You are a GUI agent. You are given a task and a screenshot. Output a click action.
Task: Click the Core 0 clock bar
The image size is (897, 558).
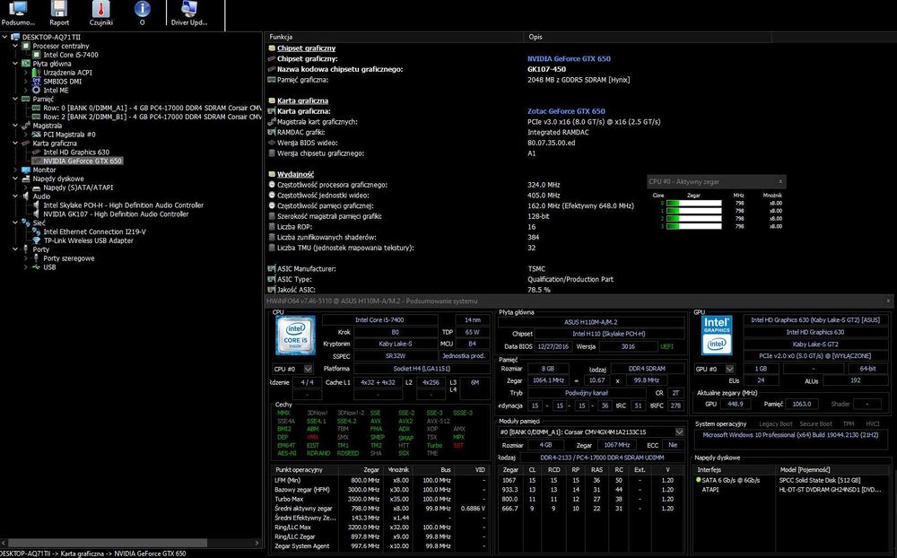tap(694, 203)
